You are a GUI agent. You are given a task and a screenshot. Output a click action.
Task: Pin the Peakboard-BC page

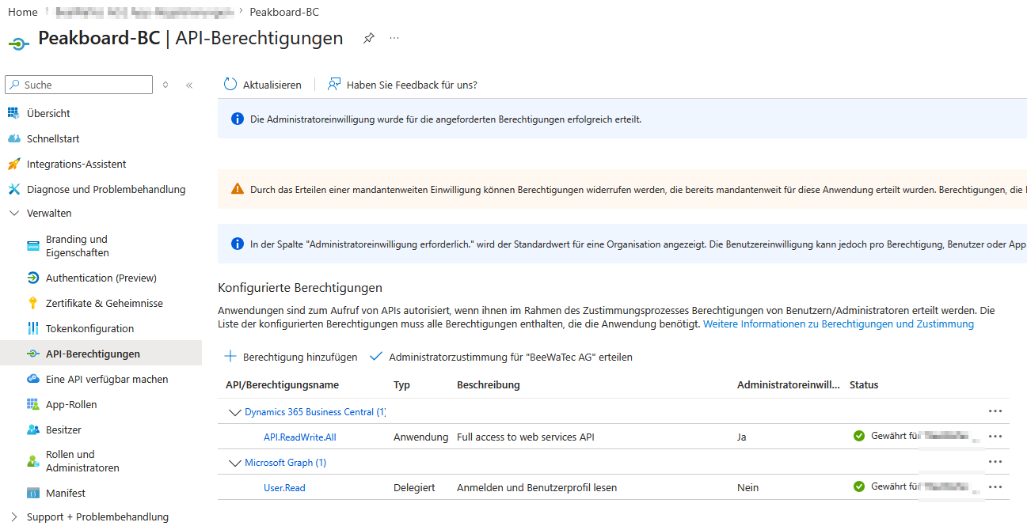point(368,38)
